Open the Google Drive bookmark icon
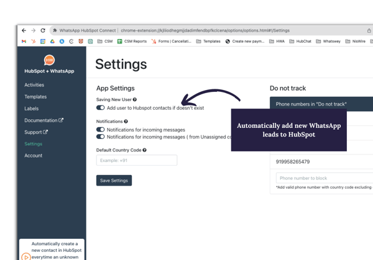Screen dimensions: 373x260 [x=52, y=42]
